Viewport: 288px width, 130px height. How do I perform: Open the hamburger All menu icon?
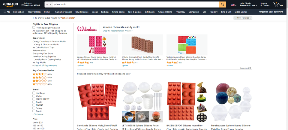pyautogui.click(x=5, y=12)
